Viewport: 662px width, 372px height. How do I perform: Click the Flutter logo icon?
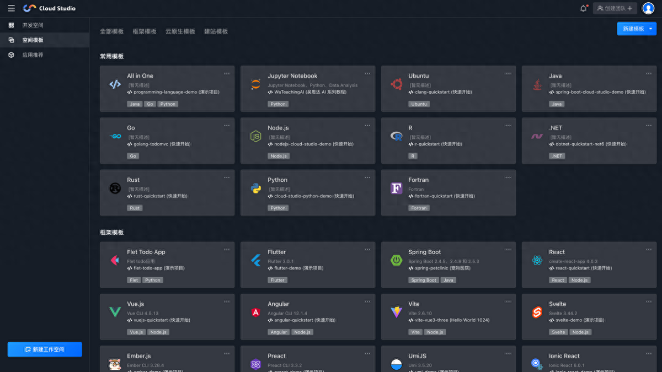[255, 260]
